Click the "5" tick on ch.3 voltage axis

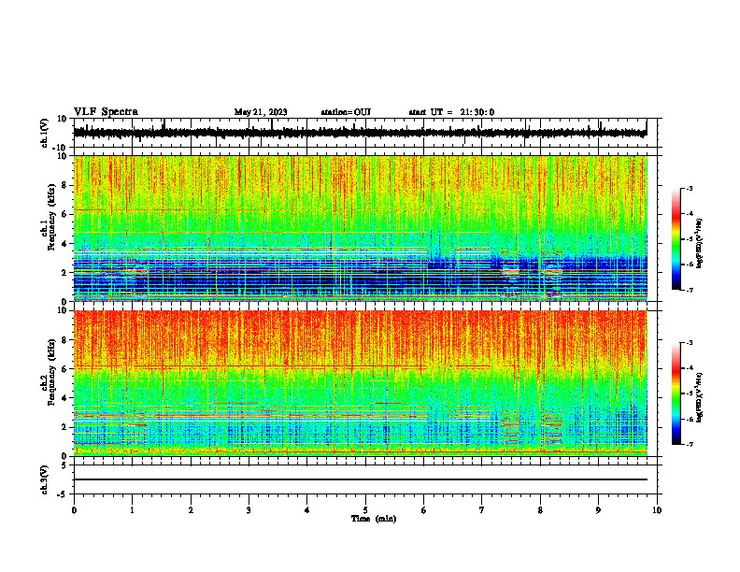click(x=65, y=465)
